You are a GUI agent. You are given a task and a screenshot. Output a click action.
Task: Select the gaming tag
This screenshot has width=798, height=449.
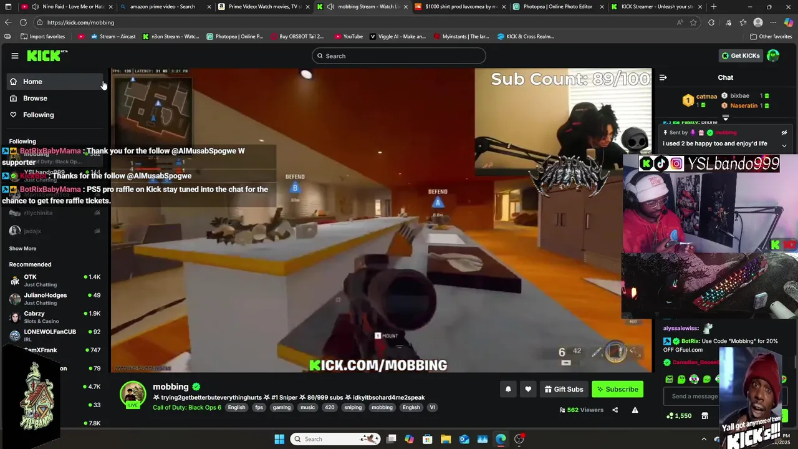[x=282, y=407]
